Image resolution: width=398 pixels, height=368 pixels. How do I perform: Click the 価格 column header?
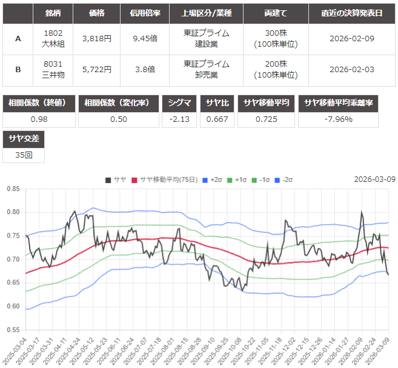point(99,13)
